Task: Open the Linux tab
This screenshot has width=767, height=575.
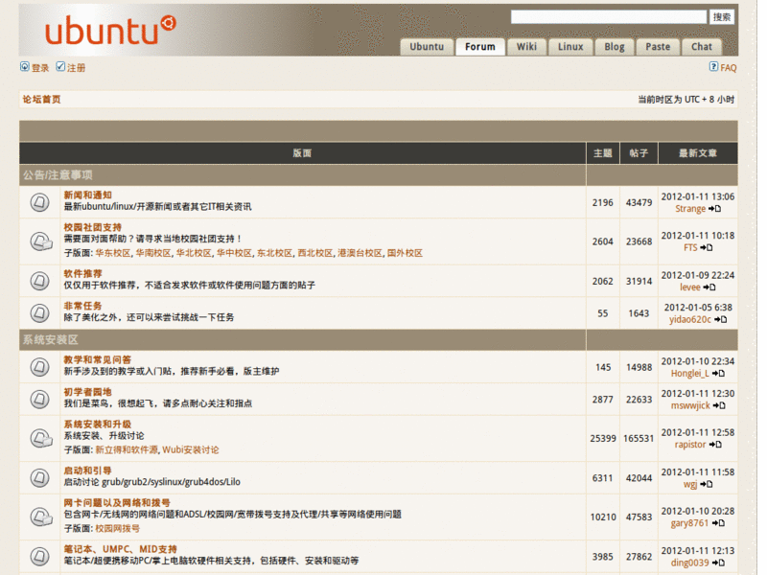Action: pos(570,47)
